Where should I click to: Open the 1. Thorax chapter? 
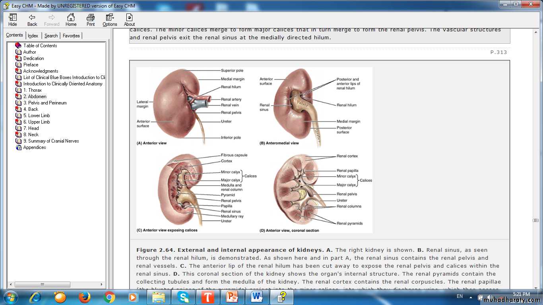click(32, 90)
